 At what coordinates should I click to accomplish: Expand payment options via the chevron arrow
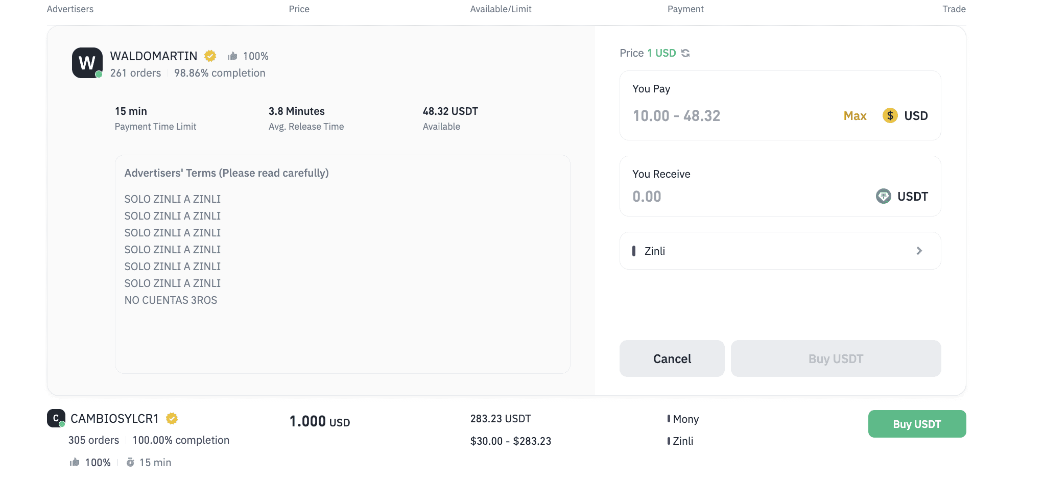[919, 251]
